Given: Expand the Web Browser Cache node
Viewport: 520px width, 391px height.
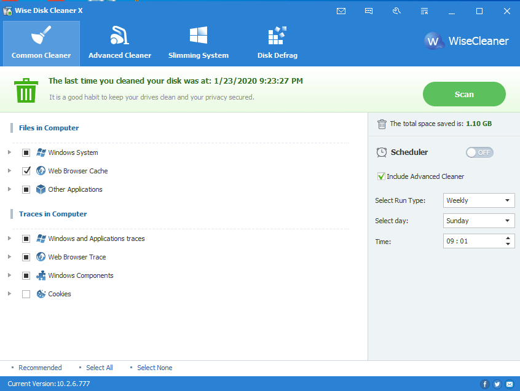Looking at the screenshot, I should (x=10, y=170).
